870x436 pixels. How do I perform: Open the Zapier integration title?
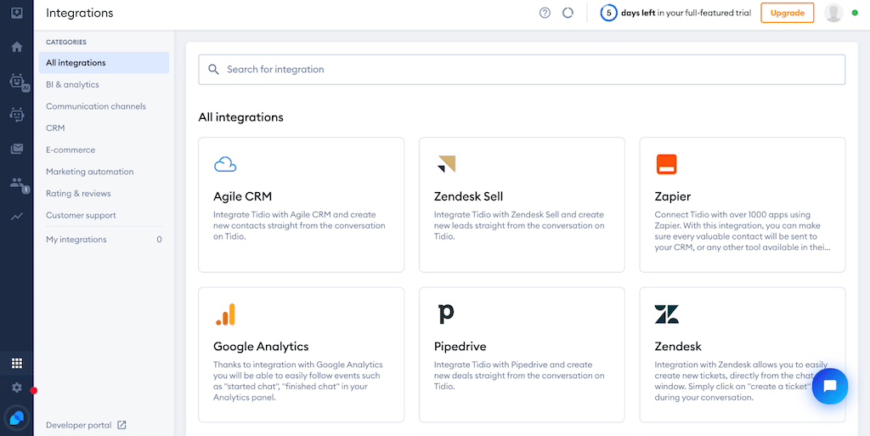(x=673, y=196)
